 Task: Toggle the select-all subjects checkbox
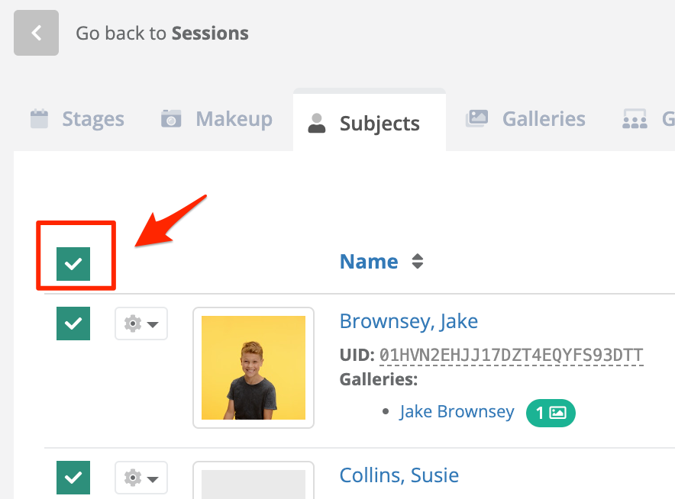(73, 264)
